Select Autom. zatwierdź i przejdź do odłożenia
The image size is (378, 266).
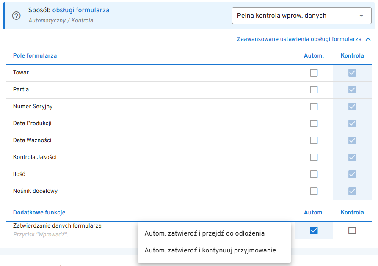click(x=204, y=233)
